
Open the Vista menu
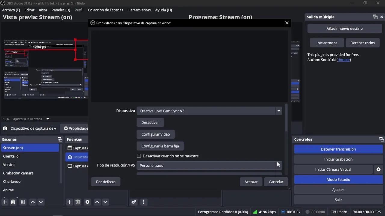(43, 10)
